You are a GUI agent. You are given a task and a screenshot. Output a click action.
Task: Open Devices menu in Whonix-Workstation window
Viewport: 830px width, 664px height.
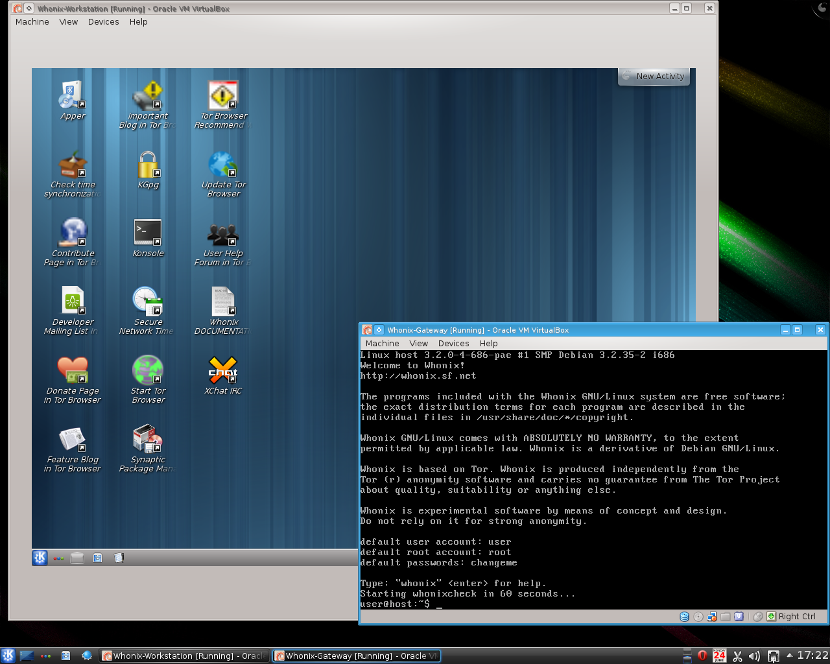pos(104,21)
